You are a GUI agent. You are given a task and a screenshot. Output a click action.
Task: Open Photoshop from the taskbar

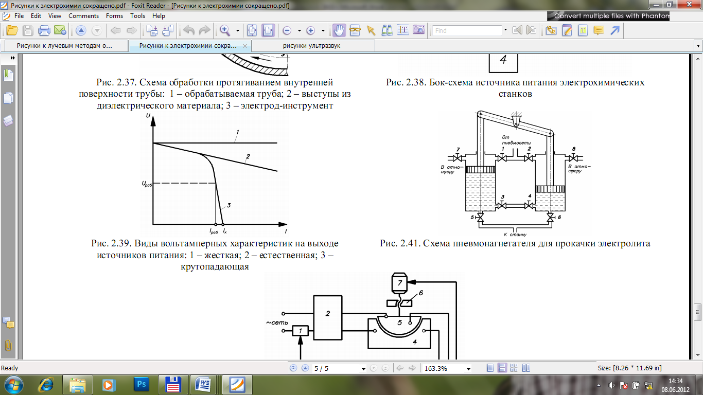click(x=141, y=384)
